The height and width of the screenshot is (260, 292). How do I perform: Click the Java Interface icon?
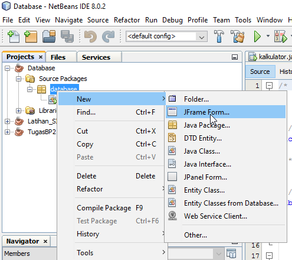point(172,164)
